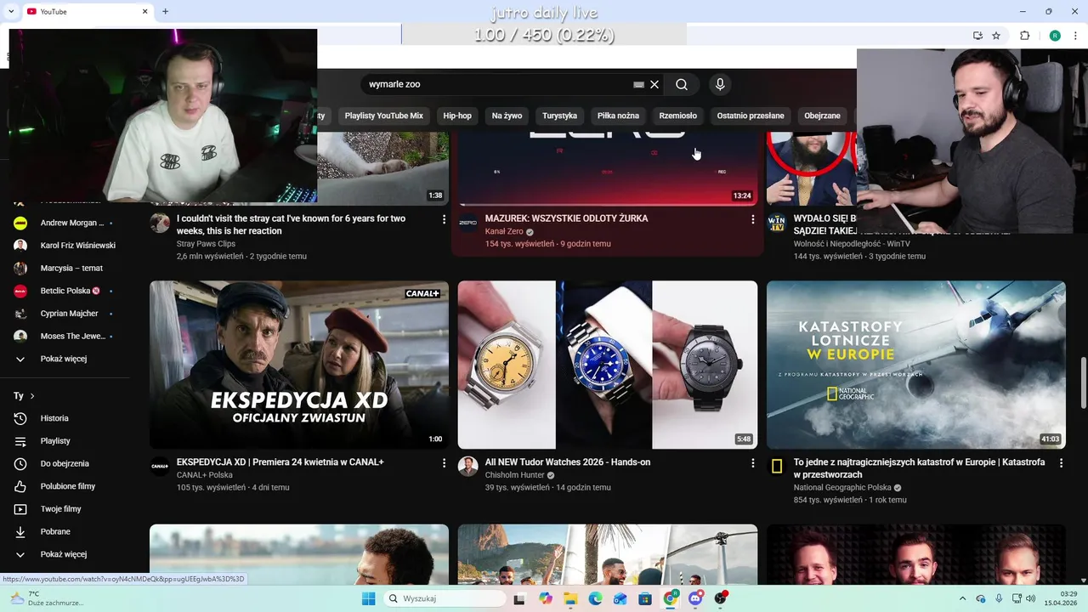Open Twoje filmy in the sidebar
The image size is (1088, 612).
point(60,509)
